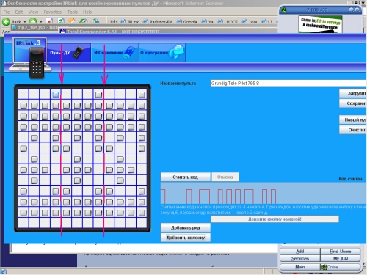
Task: Click the red signal waveform display
Action: [264, 193]
